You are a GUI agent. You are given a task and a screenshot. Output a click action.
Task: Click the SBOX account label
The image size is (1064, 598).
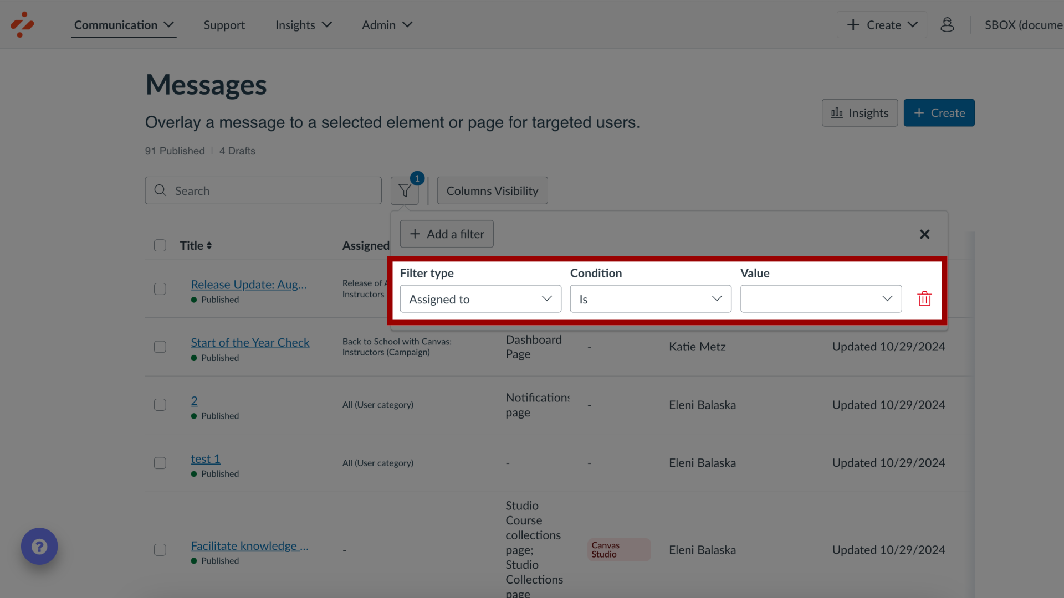(x=1024, y=25)
